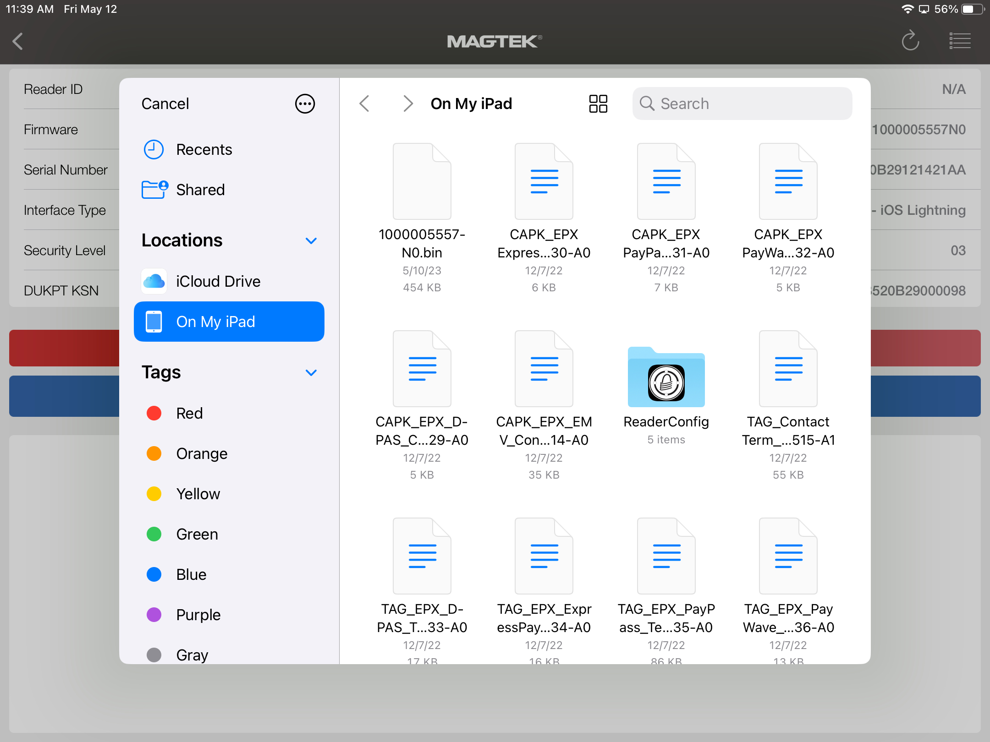The width and height of the screenshot is (990, 742).
Task: Go back in file browser history
Action: [x=365, y=104]
